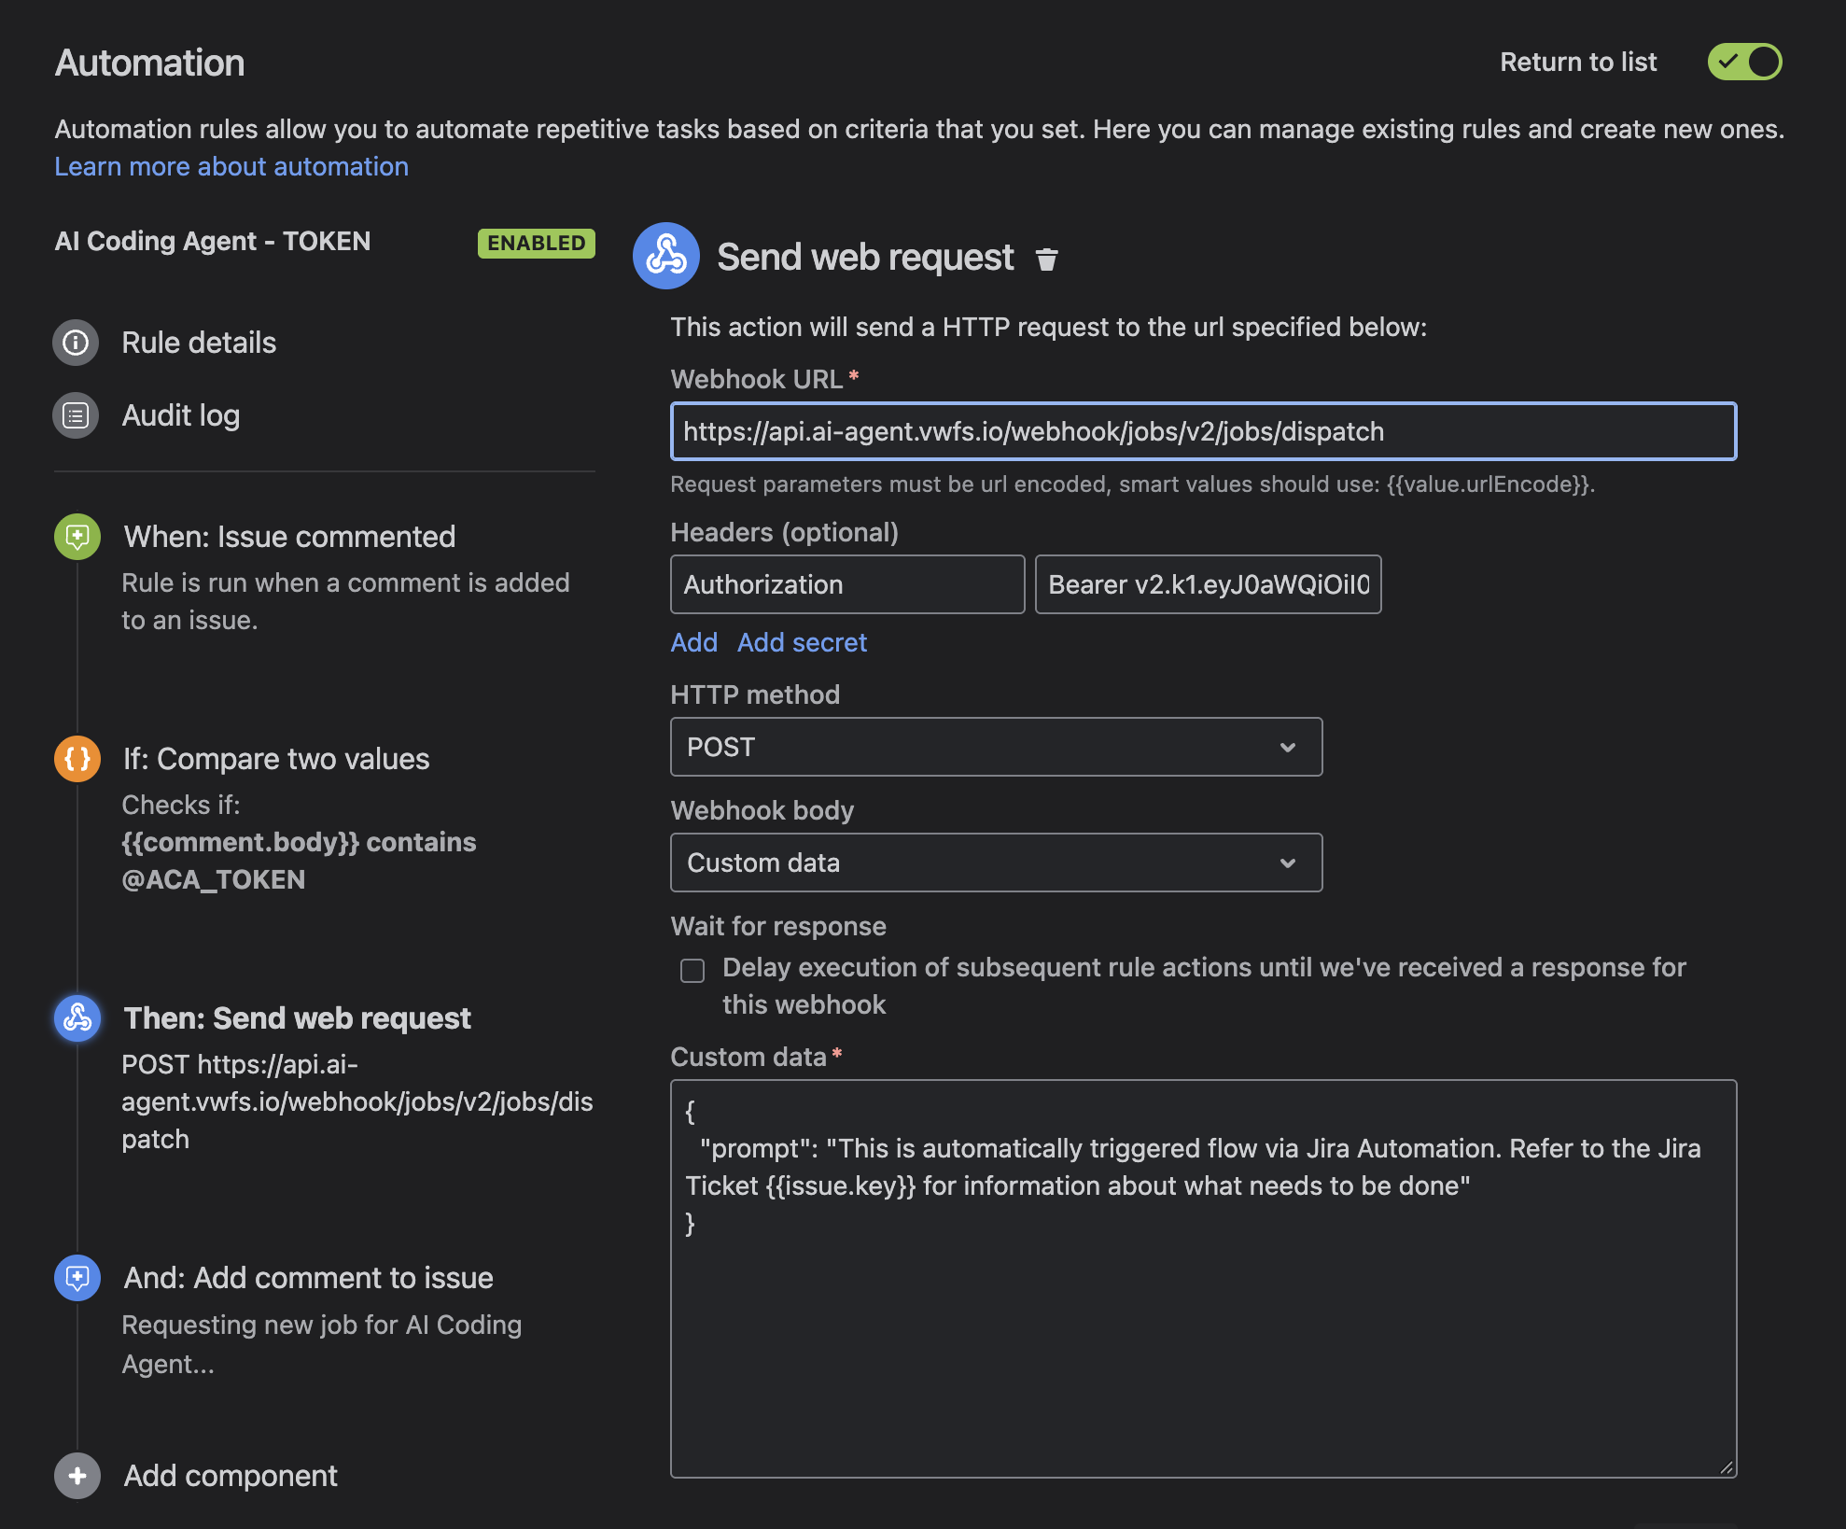
Task: Click the @ACA_TOKEN condition text
Action: [x=213, y=879]
